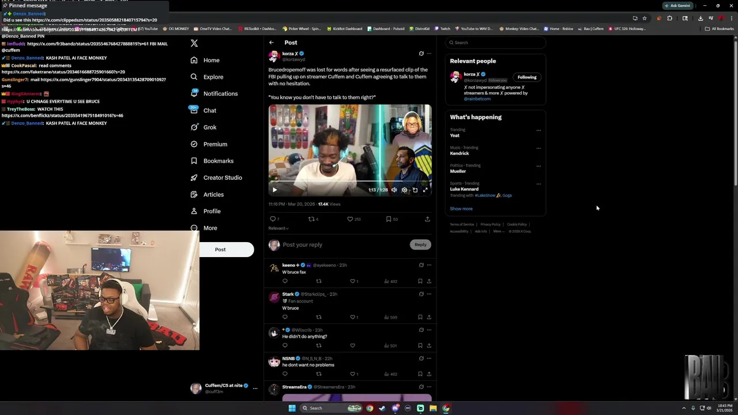This screenshot has width=738, height=415.
Task: Open more options on StreamsEra's reply
Action: click(x=429, y=387)
